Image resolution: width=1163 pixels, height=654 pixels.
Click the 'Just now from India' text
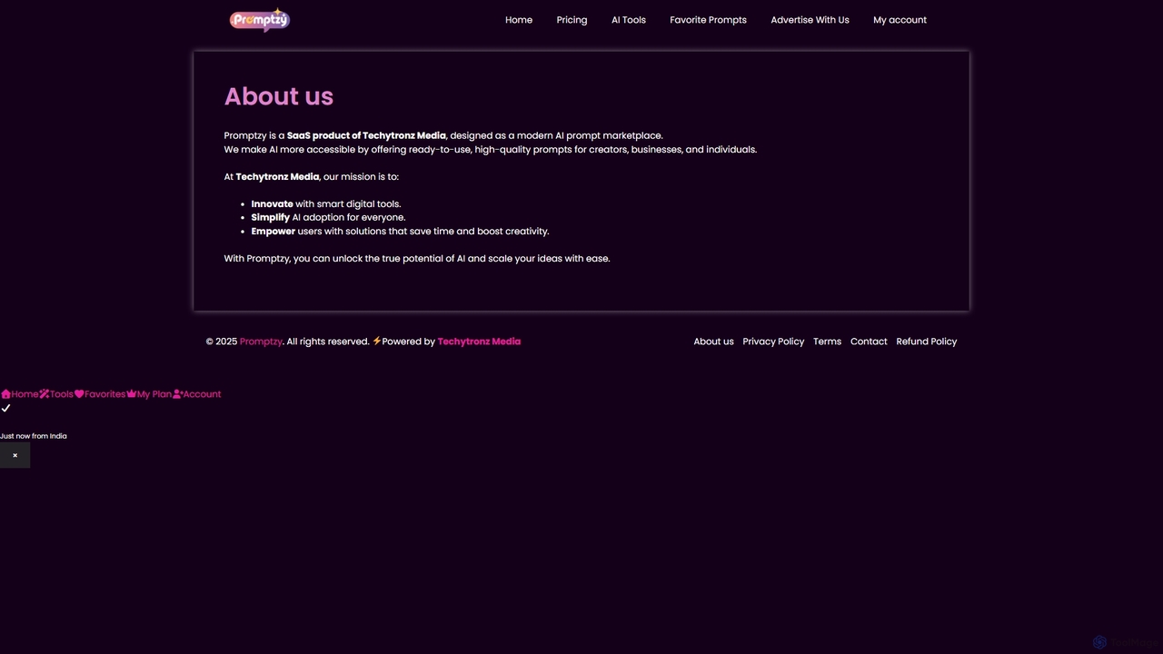34,436
